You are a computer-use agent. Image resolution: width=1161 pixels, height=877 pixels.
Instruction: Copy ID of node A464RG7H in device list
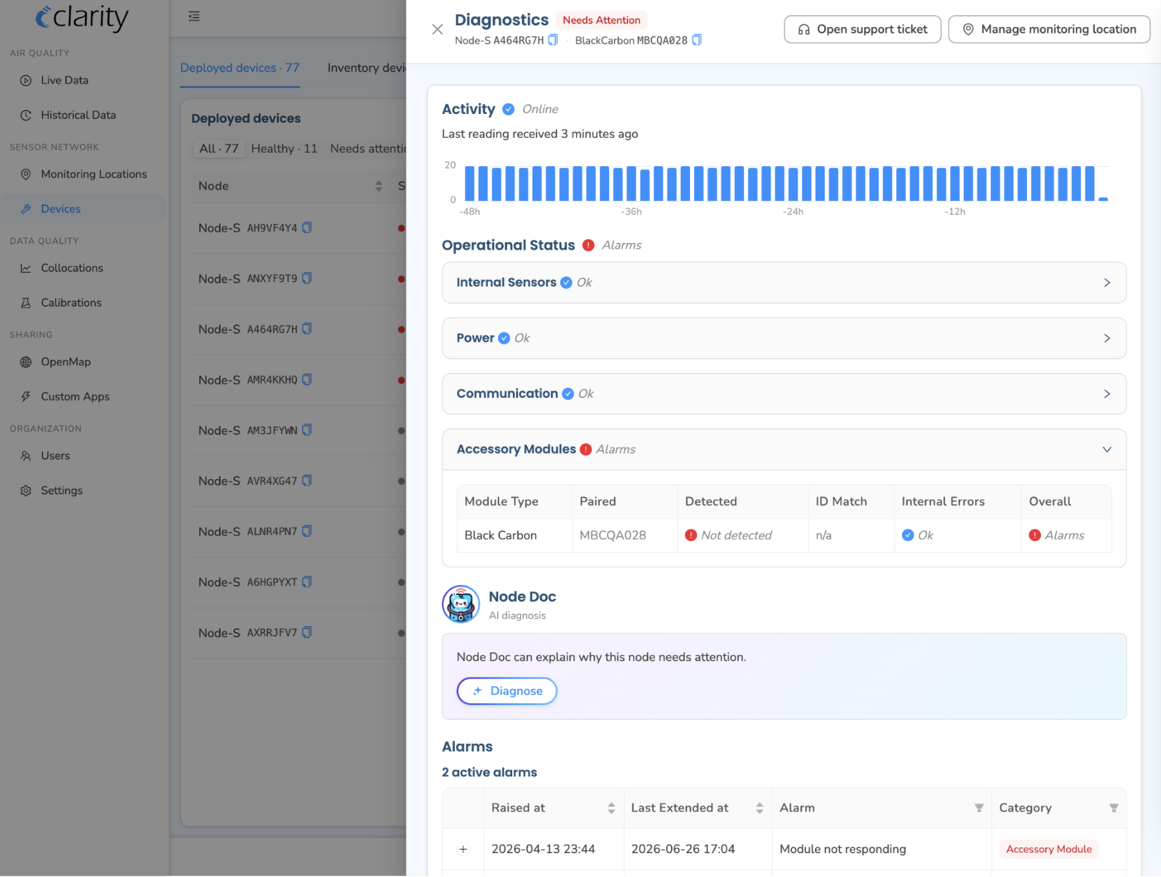pyautogui.click(x=307, y=329)
